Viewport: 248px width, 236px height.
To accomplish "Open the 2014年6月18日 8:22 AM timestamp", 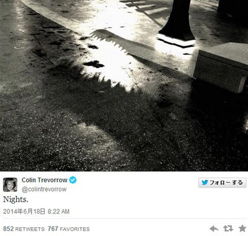I will click(36, 211).
